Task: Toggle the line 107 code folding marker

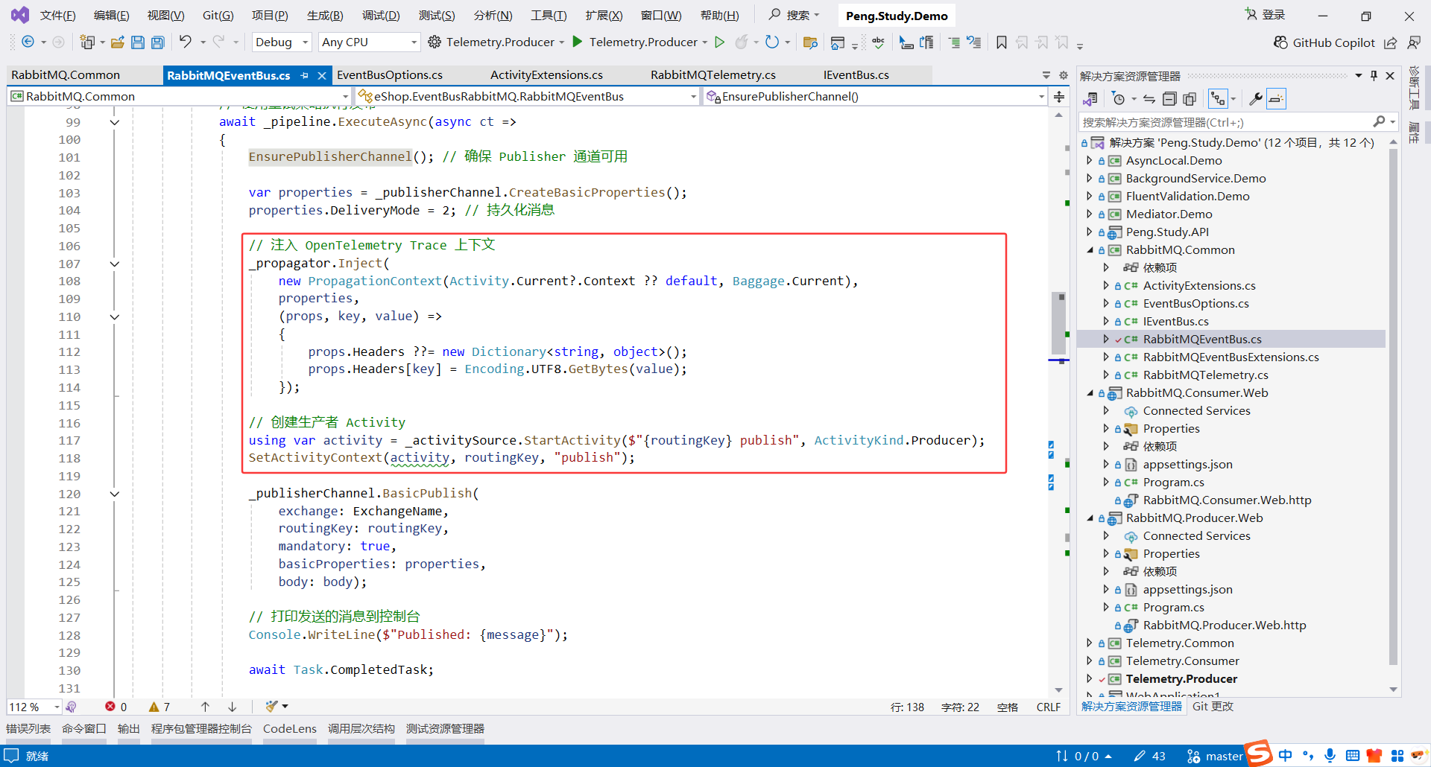Action: 115,264
